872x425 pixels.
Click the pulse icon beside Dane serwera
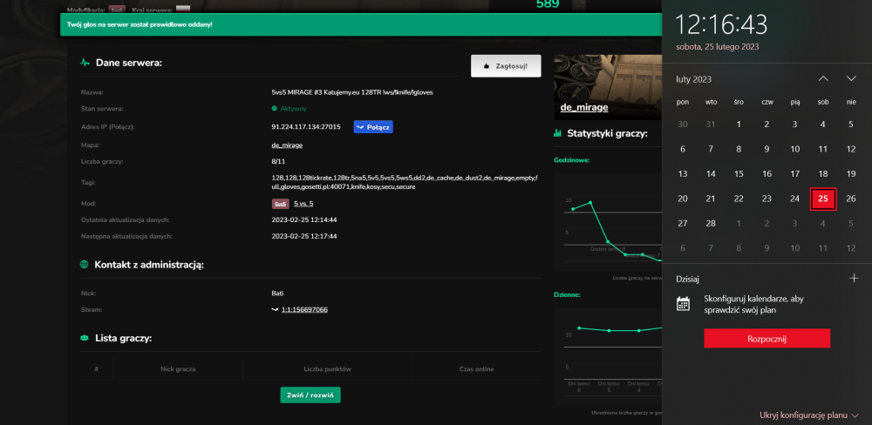tap(85, 63)
